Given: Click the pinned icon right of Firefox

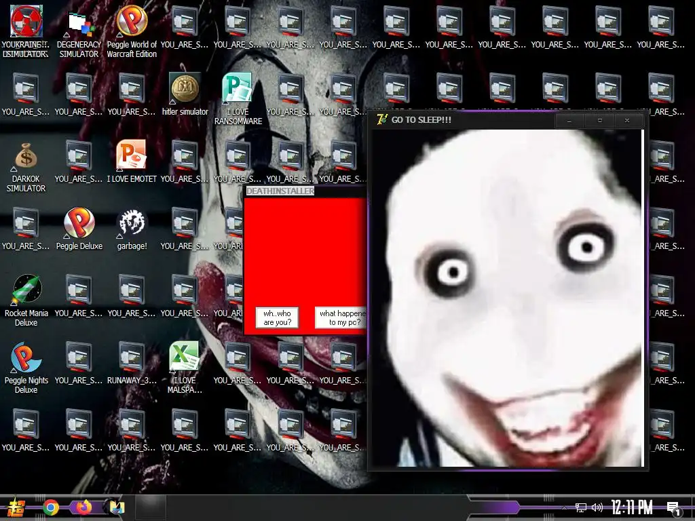Looking at the screenshot, I should (x=117, y=507).
